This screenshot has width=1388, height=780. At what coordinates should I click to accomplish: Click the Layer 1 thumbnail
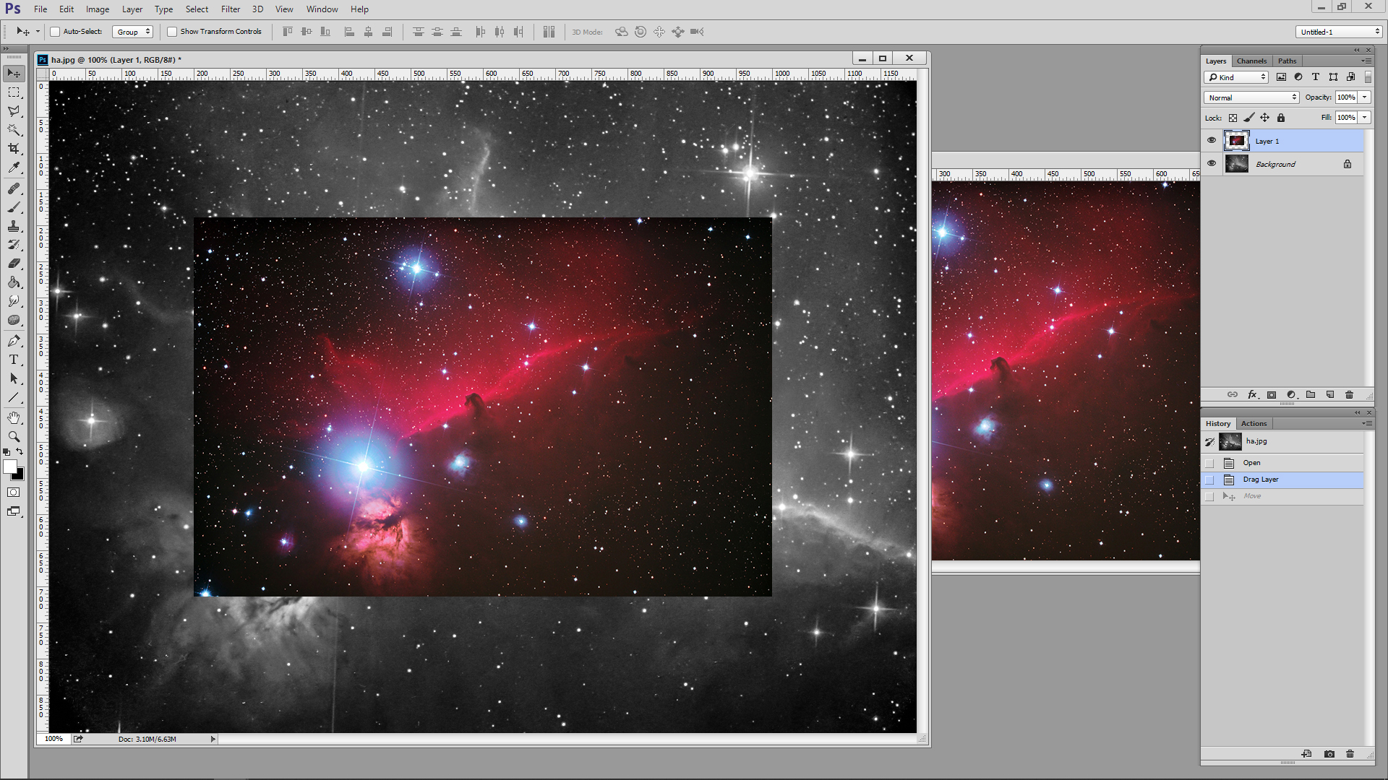coord(1236,141)
